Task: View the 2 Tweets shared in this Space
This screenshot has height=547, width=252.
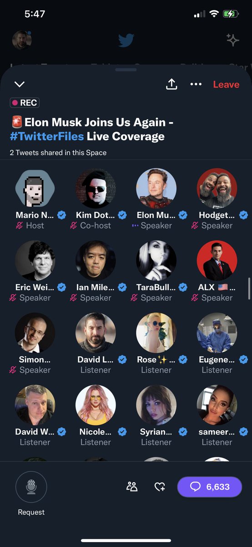Action: [58, 153]
